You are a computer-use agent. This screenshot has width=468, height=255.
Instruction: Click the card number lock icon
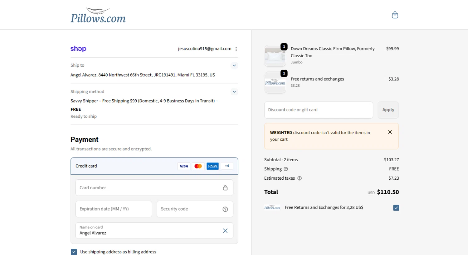pos(225,188)
